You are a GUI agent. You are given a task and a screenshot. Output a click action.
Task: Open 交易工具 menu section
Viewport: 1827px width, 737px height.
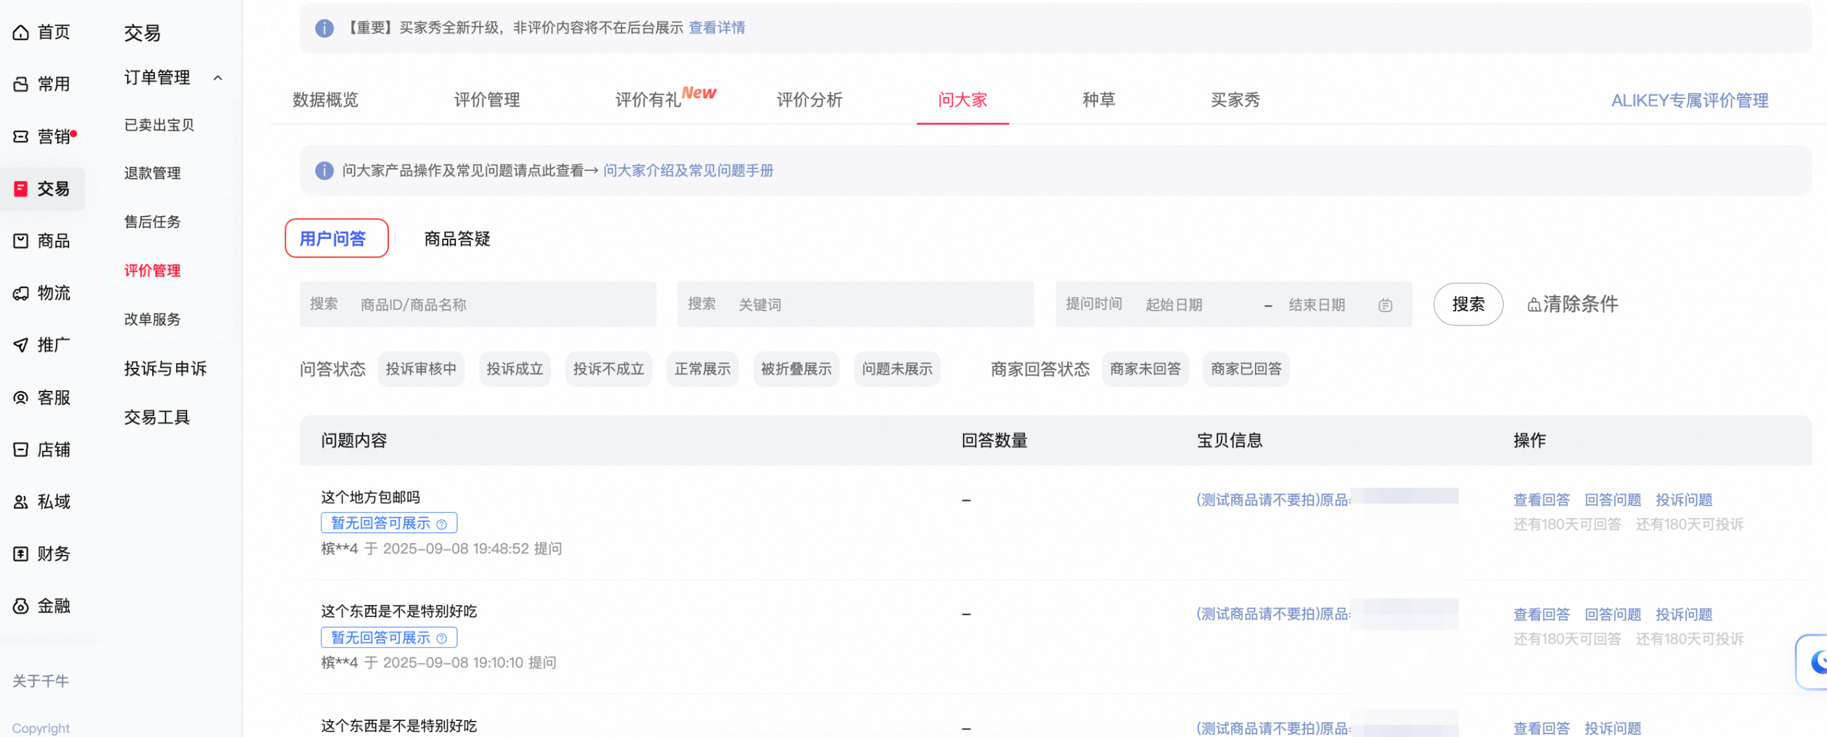pyautogui.click(x=156, y=417)
